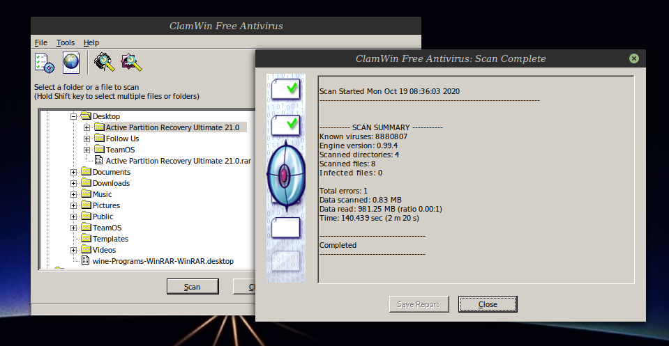Select the Music folder
The width and height of the screenshot is (669, 346).
click(103, 194)
